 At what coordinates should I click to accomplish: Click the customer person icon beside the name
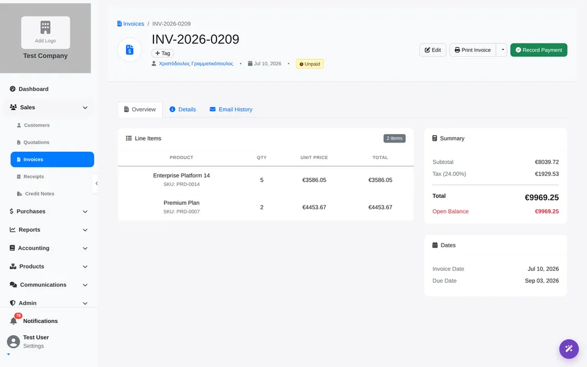click(x=154, y=64)
